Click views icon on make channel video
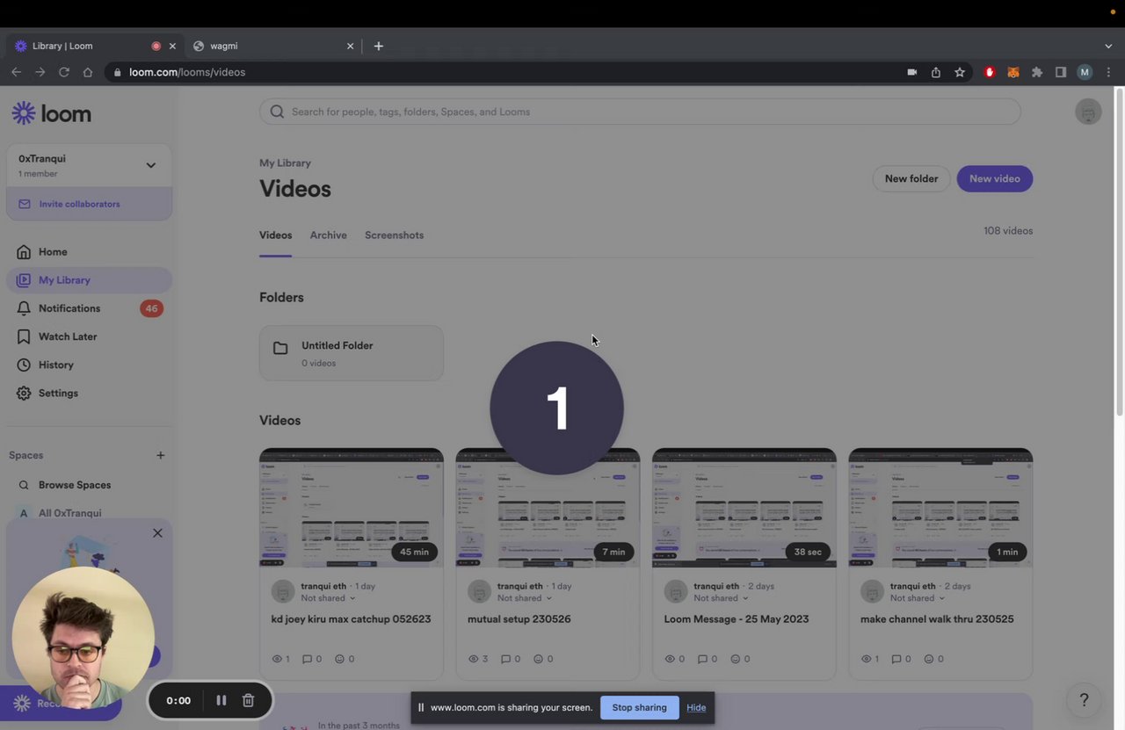 tap(866, 659)
